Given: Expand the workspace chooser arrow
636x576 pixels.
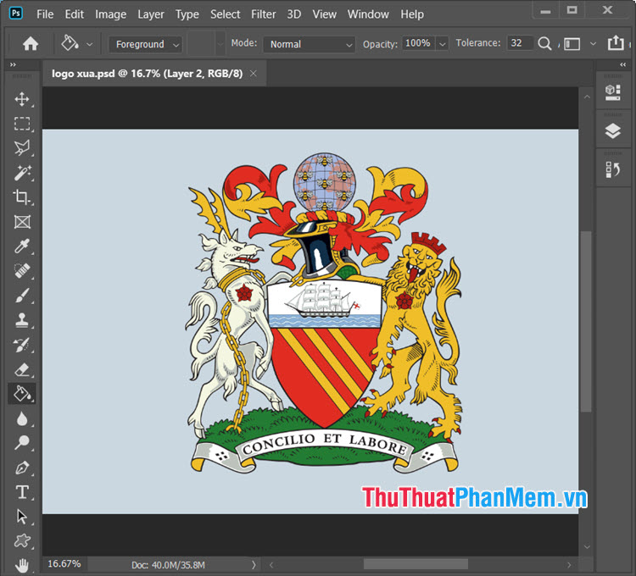Looking at the screenshot, I should [x=593, y=44].
